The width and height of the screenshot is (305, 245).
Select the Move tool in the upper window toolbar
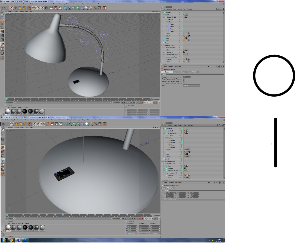pyautogui.click(x=16, y=8)
